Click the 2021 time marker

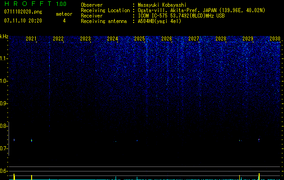[31, 39]
